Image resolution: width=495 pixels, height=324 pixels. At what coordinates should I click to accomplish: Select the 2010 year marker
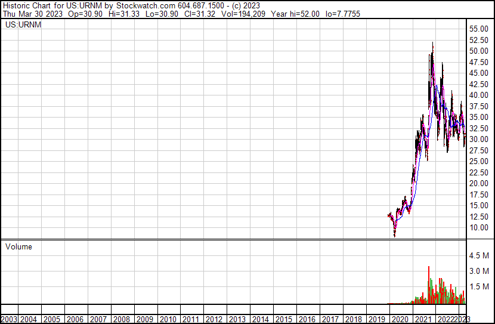tap(168, 319)
